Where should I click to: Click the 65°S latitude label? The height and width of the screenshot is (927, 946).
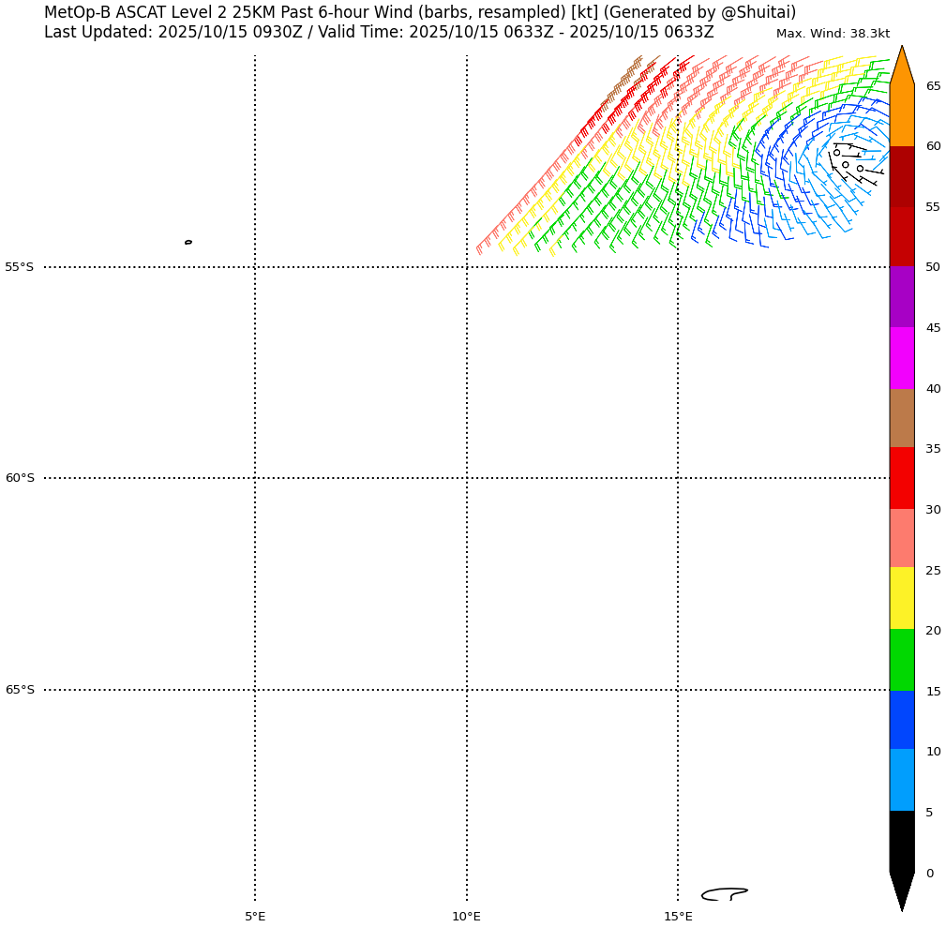click(x=20, y=690)
